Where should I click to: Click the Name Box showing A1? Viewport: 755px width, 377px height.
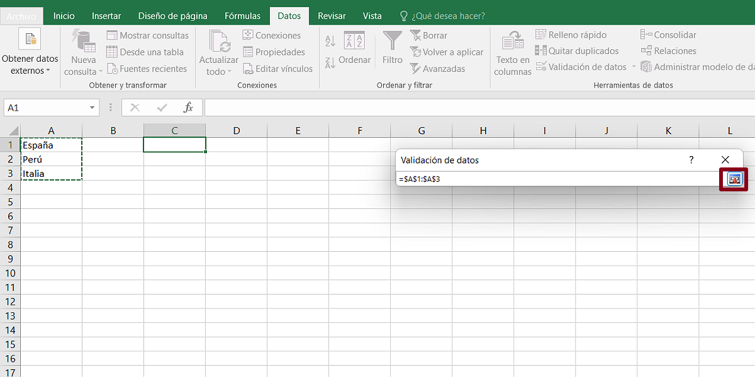pyautogui.click(x=46, y=108)
